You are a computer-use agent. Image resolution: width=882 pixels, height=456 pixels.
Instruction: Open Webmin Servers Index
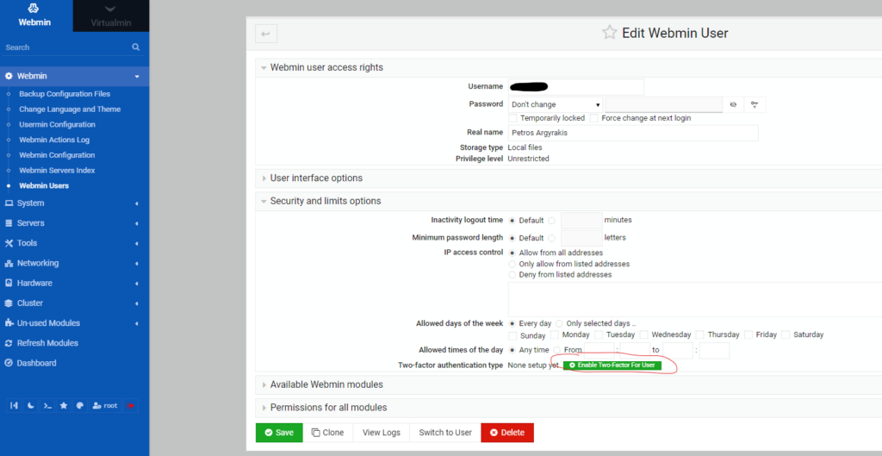coord(57,170)
